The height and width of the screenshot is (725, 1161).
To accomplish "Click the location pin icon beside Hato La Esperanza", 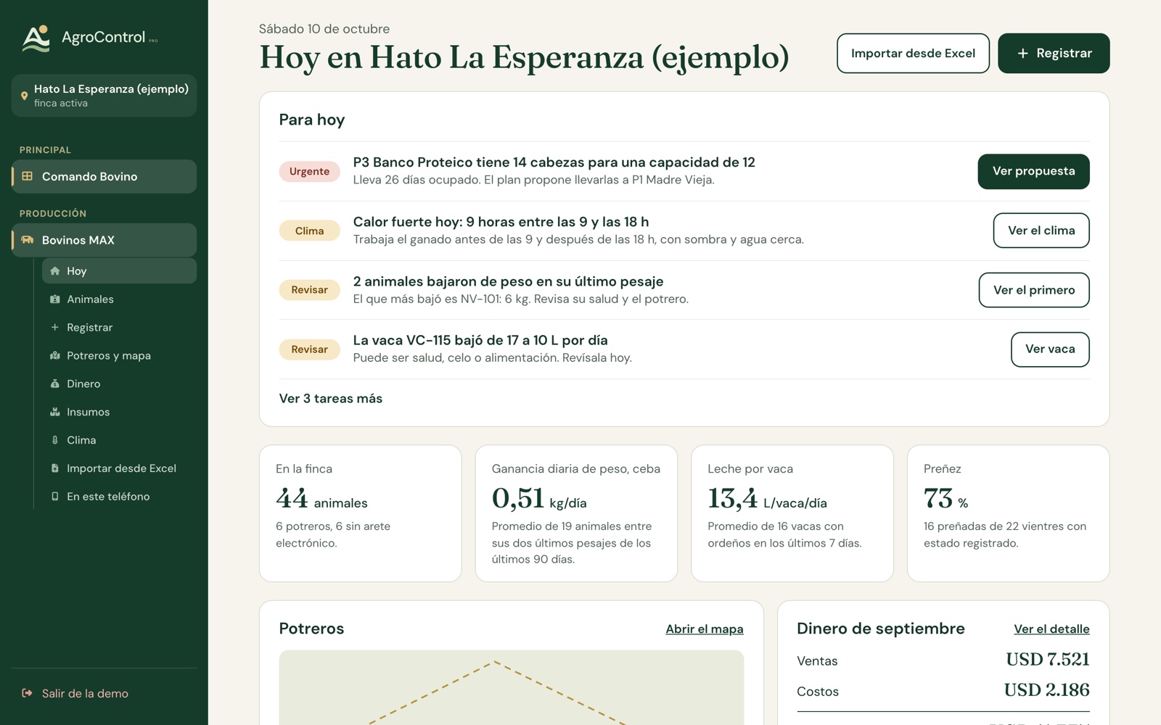I will tap(24, 96).
